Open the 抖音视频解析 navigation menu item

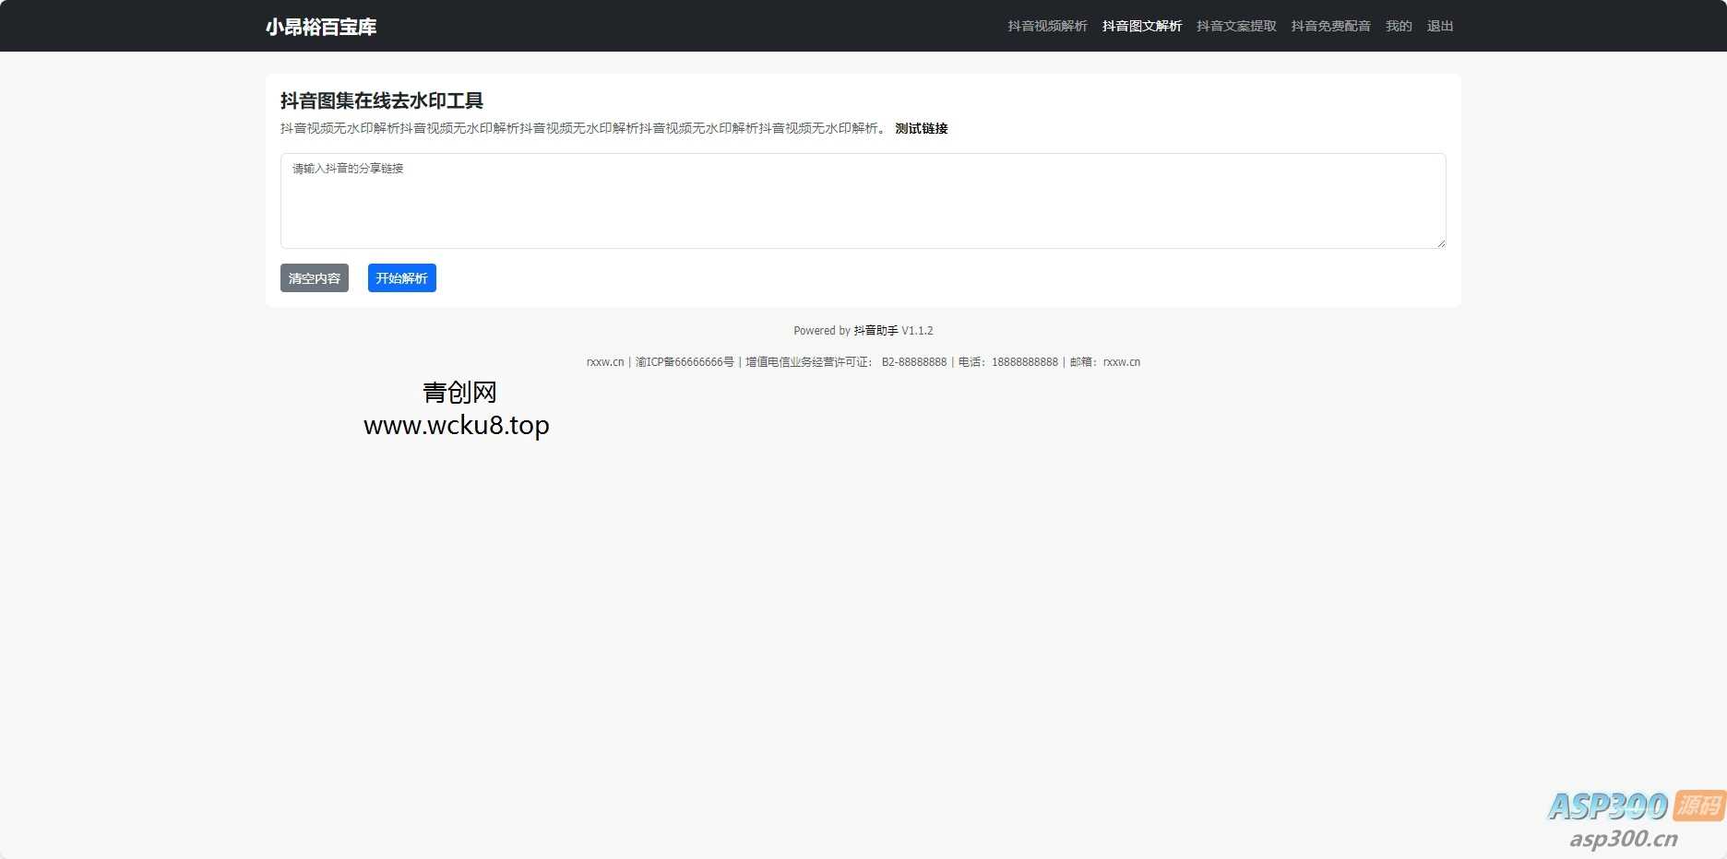[1047, 26]
